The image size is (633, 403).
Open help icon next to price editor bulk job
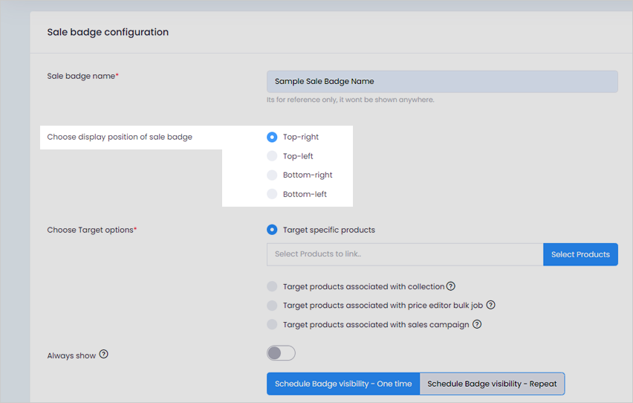click(490, 305)
